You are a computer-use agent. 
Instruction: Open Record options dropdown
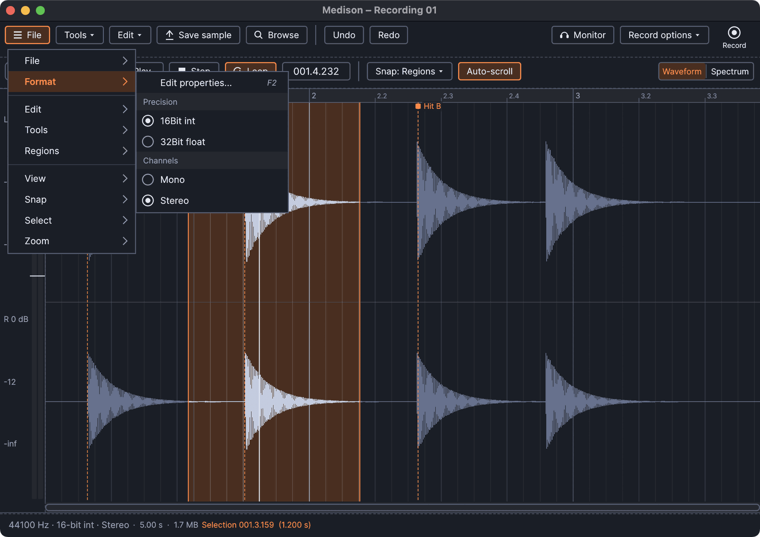point(664,35)
